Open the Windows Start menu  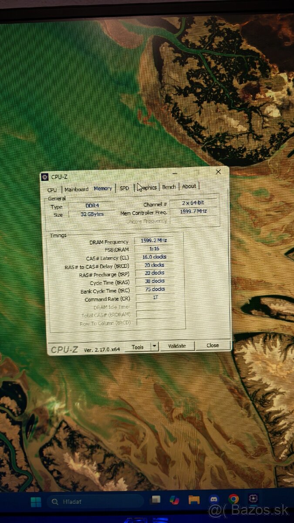click(36, 502)
